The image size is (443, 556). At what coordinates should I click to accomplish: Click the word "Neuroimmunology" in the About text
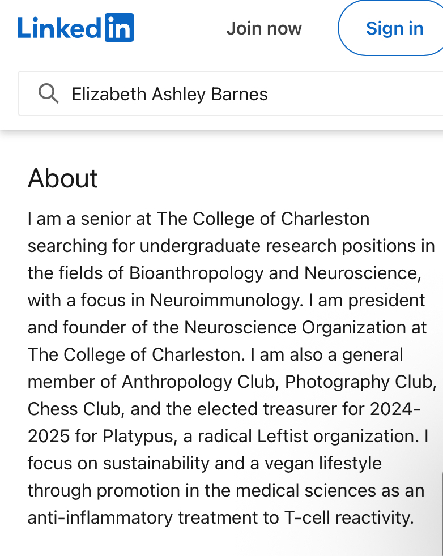(x=227, y=300)
